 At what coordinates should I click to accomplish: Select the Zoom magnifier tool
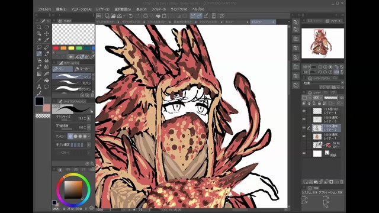tap(39, 27)
